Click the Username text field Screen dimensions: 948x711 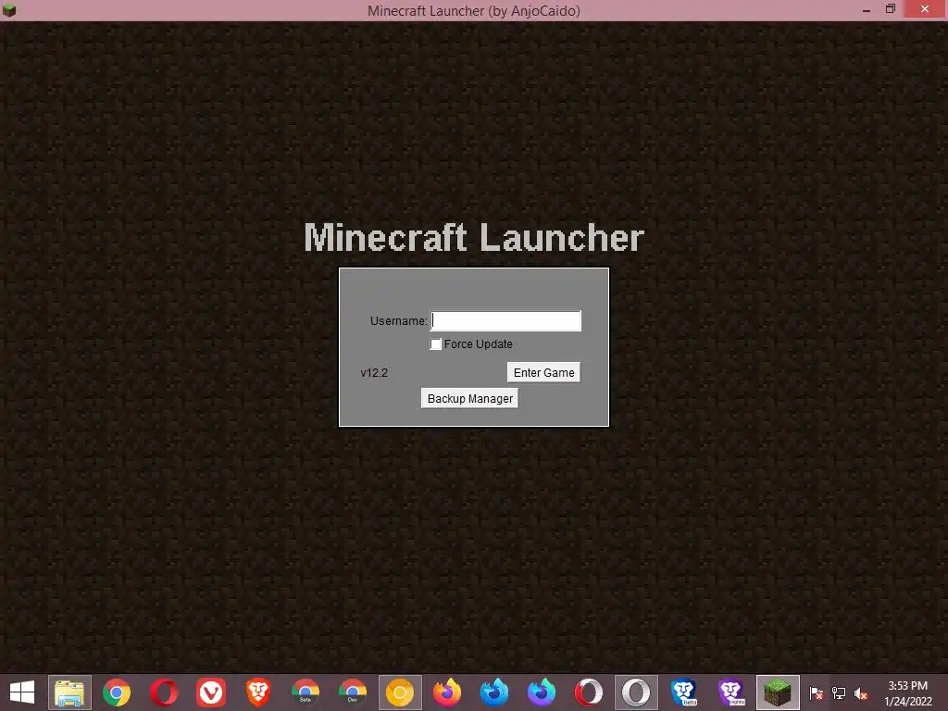pyautogui.click(x=505, y=320)
